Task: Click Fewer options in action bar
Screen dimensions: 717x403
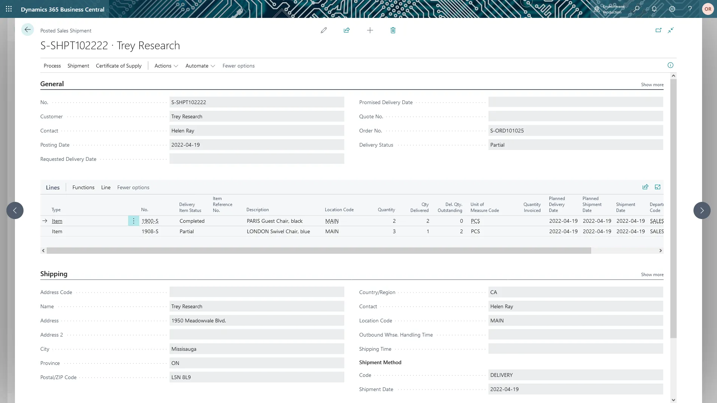Action: point(238,66)
